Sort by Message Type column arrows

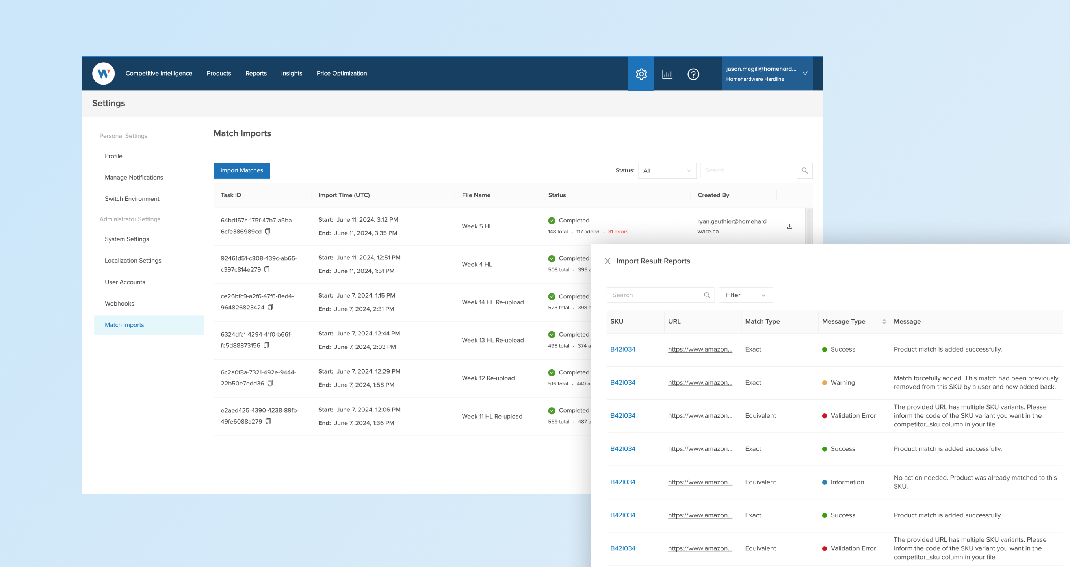pos(884,322)
